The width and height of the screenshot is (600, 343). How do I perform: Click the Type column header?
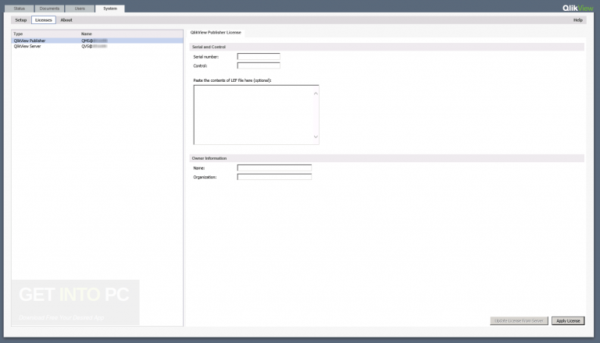point(18,34)
